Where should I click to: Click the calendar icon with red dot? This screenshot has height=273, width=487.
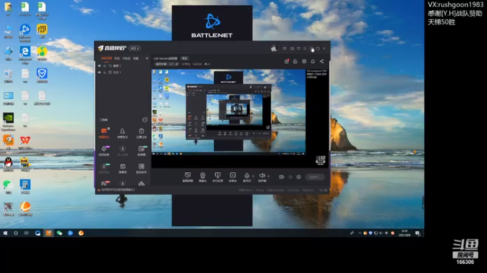286,61
